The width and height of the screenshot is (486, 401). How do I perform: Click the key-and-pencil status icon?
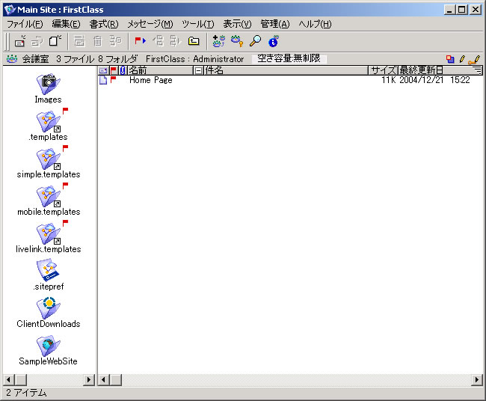coord(475,59)
